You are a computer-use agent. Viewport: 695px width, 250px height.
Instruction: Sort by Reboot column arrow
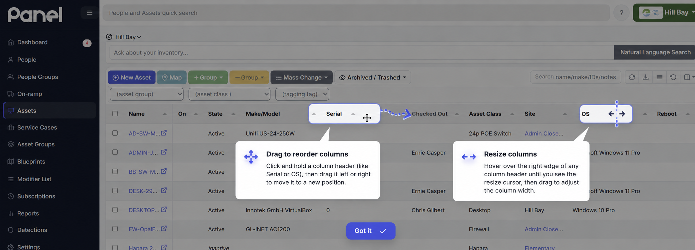pos(688,114)
